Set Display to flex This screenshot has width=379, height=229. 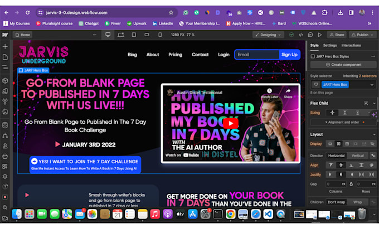click(338, 144)
